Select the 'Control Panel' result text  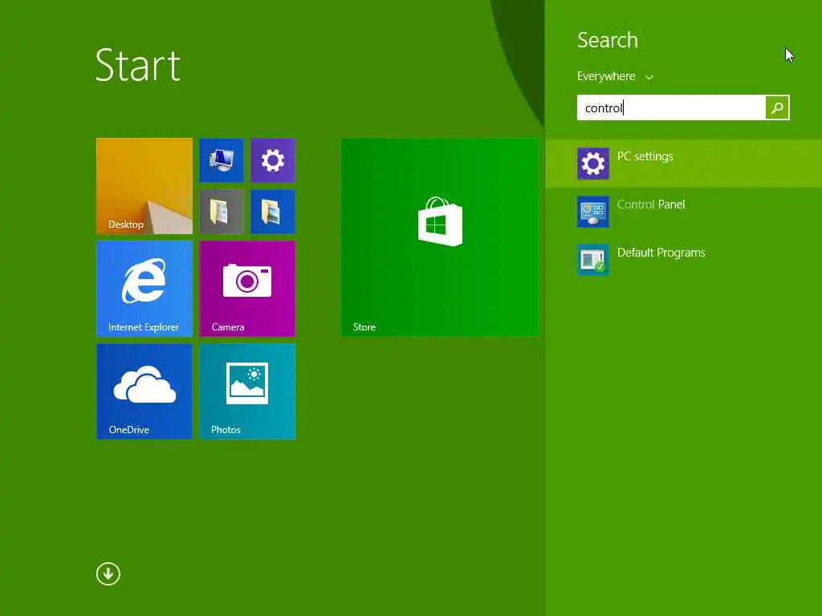[650, 205]
